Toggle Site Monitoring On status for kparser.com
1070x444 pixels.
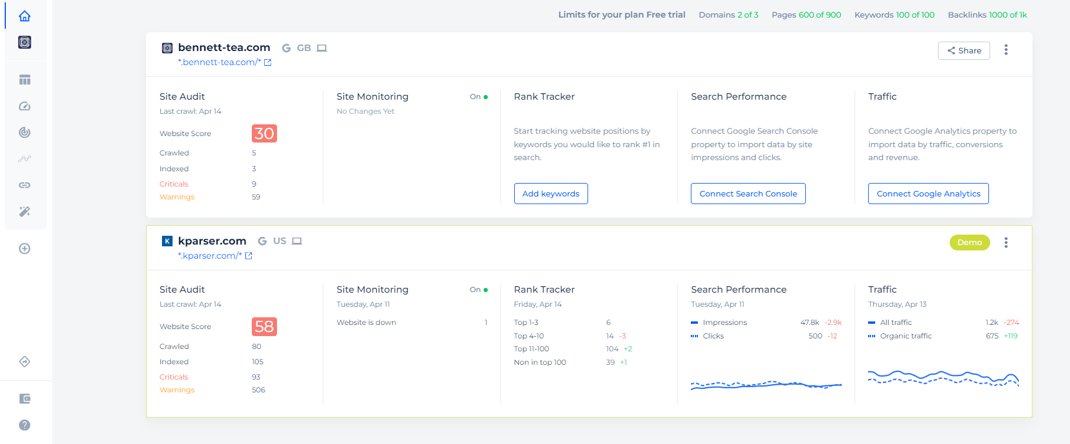point(479,290)
